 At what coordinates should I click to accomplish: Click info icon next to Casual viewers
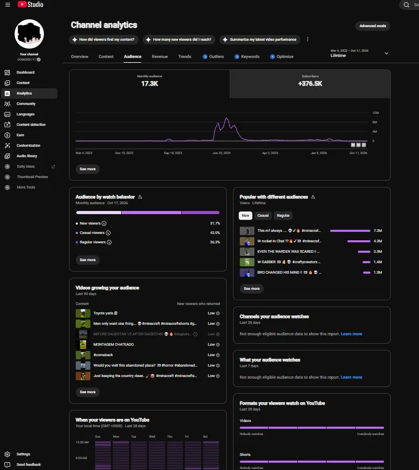click(108, 232)
